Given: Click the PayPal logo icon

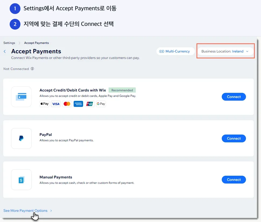Looking at the screenshot, I should coord(21,138).
